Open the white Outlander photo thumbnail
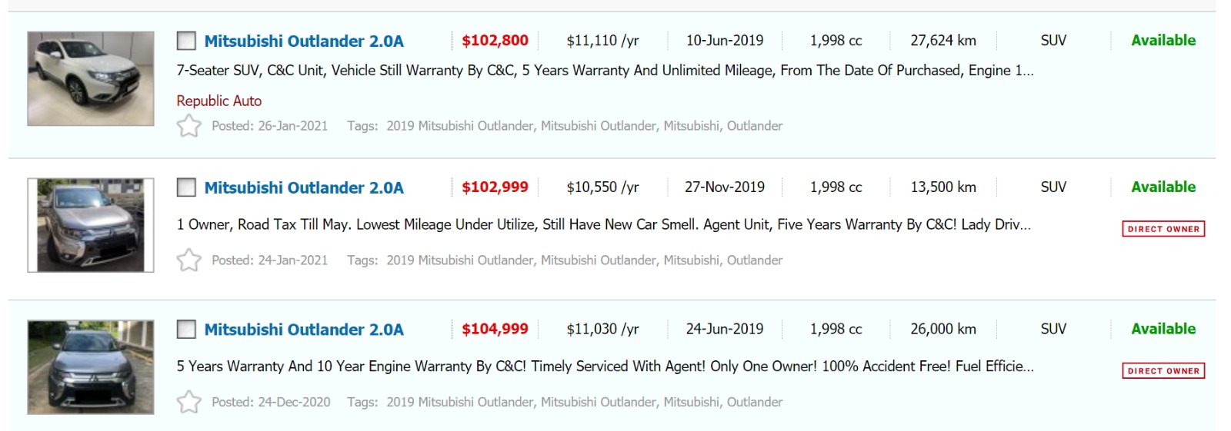Image resolution: width=1231 pixels, height=431 pixels. coord(91,78)
